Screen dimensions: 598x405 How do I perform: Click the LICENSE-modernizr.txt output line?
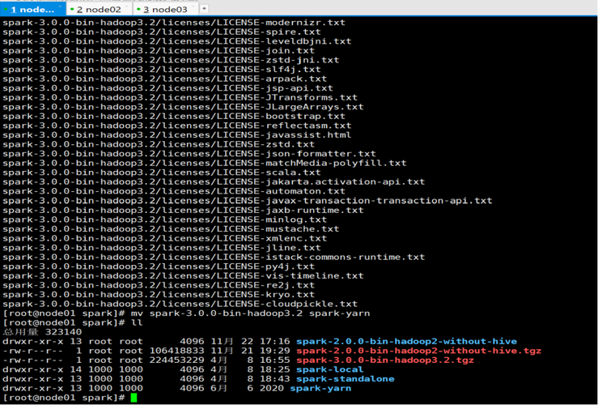(x=174, y=23)
